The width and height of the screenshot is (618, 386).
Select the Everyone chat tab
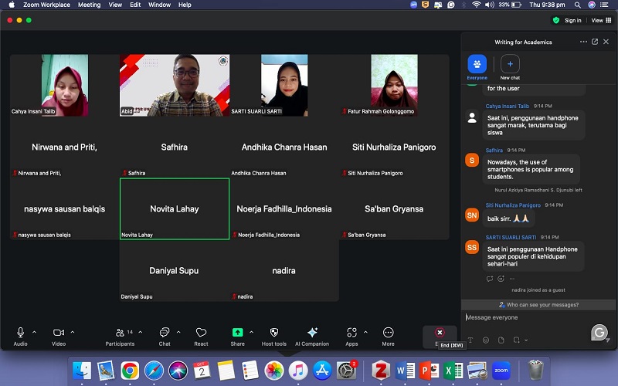[477, 64]
